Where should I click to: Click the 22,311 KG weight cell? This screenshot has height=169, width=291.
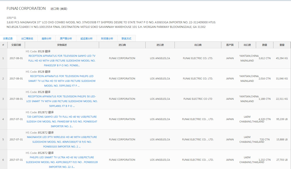tap(282, 99)
